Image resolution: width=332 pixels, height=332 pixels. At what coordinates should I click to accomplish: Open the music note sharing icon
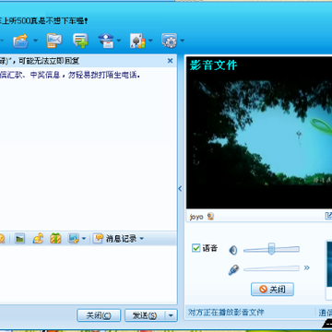coord(38,239)
